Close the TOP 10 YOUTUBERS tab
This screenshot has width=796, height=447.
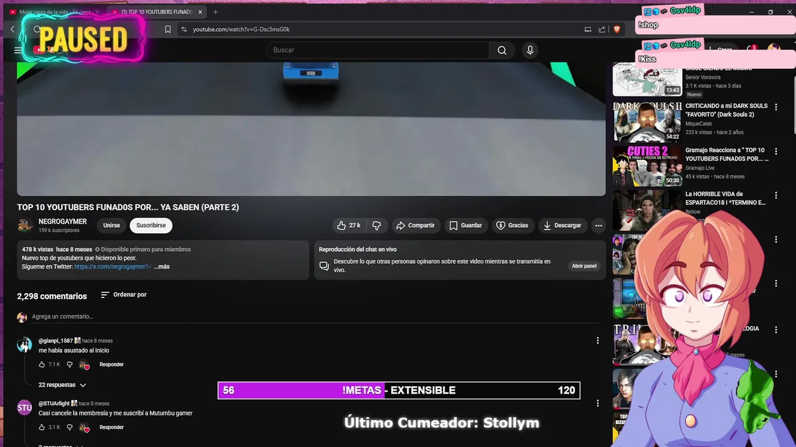(200, 12)
